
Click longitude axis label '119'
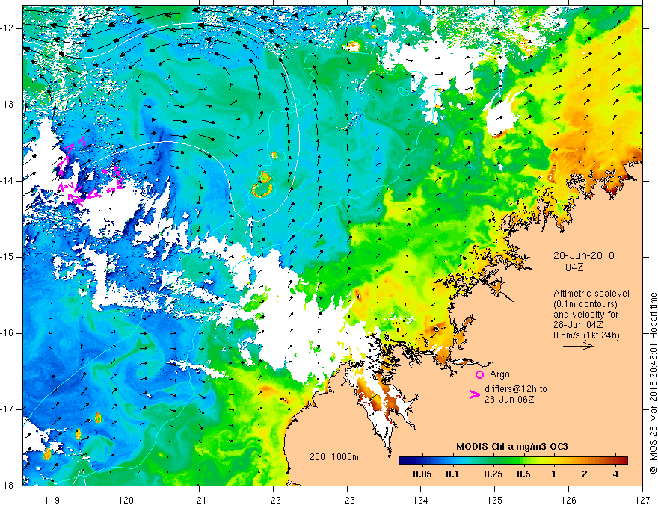click(x=52, y=500)
